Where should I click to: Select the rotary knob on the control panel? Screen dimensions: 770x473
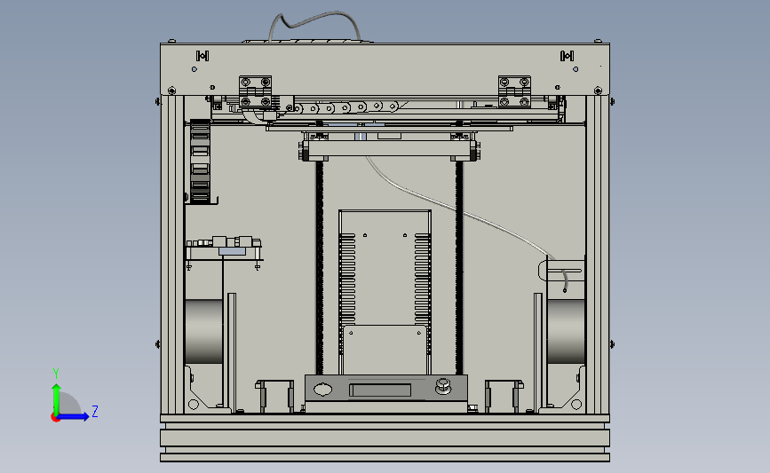coord(443,386)
